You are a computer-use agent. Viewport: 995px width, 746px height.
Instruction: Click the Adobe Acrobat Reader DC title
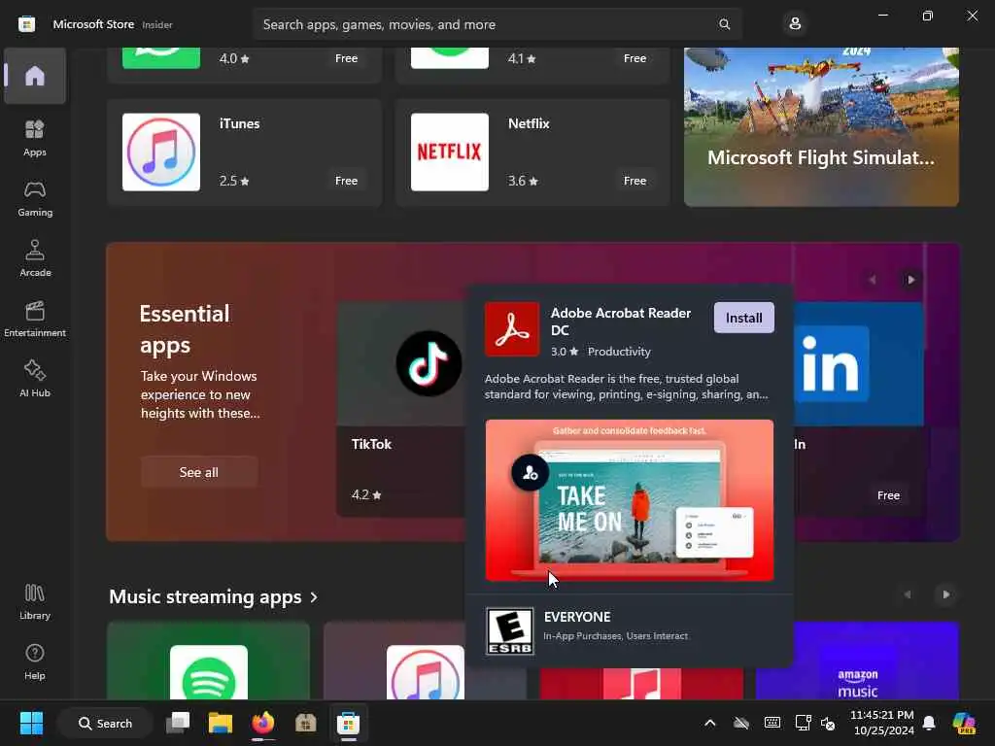tap(621, 322)
